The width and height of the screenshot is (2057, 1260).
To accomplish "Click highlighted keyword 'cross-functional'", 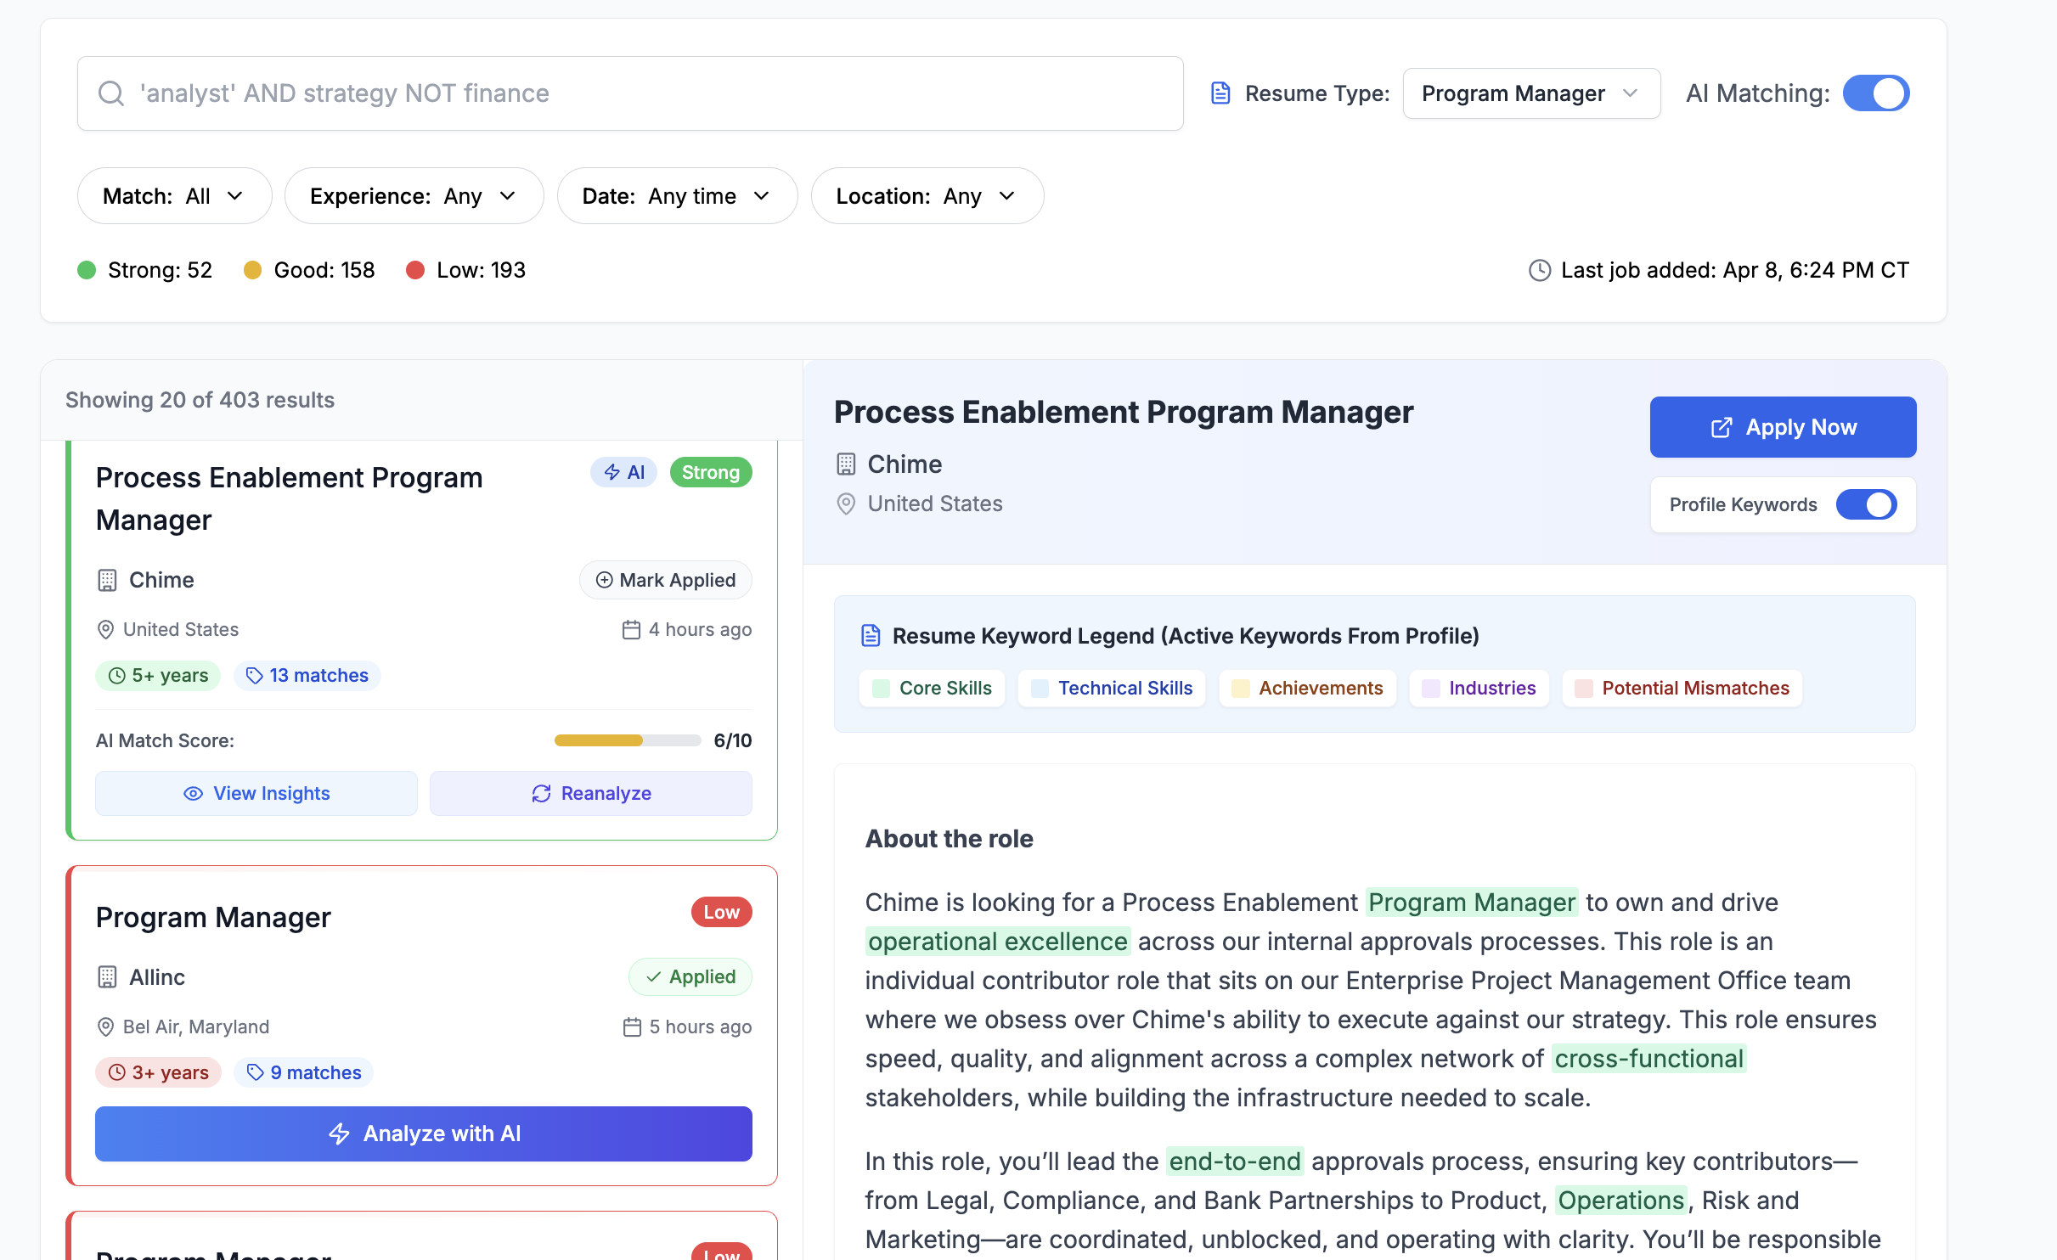I will (1649, 1059).
